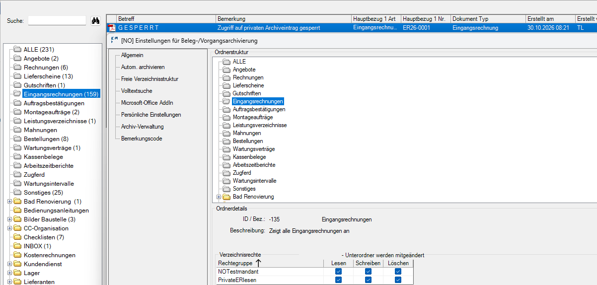The image size is (597, 285).
Task: Sort by Hauptbezug 1 Art column header
Action: 376,19
